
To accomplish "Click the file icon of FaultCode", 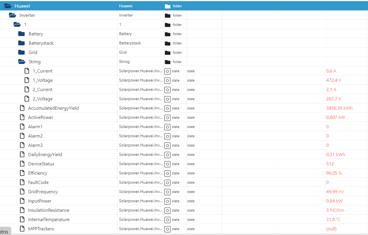I will click(x=22, y=182).
